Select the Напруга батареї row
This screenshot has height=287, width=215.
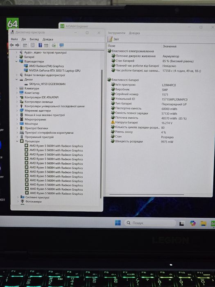click(x=142, y=123)
